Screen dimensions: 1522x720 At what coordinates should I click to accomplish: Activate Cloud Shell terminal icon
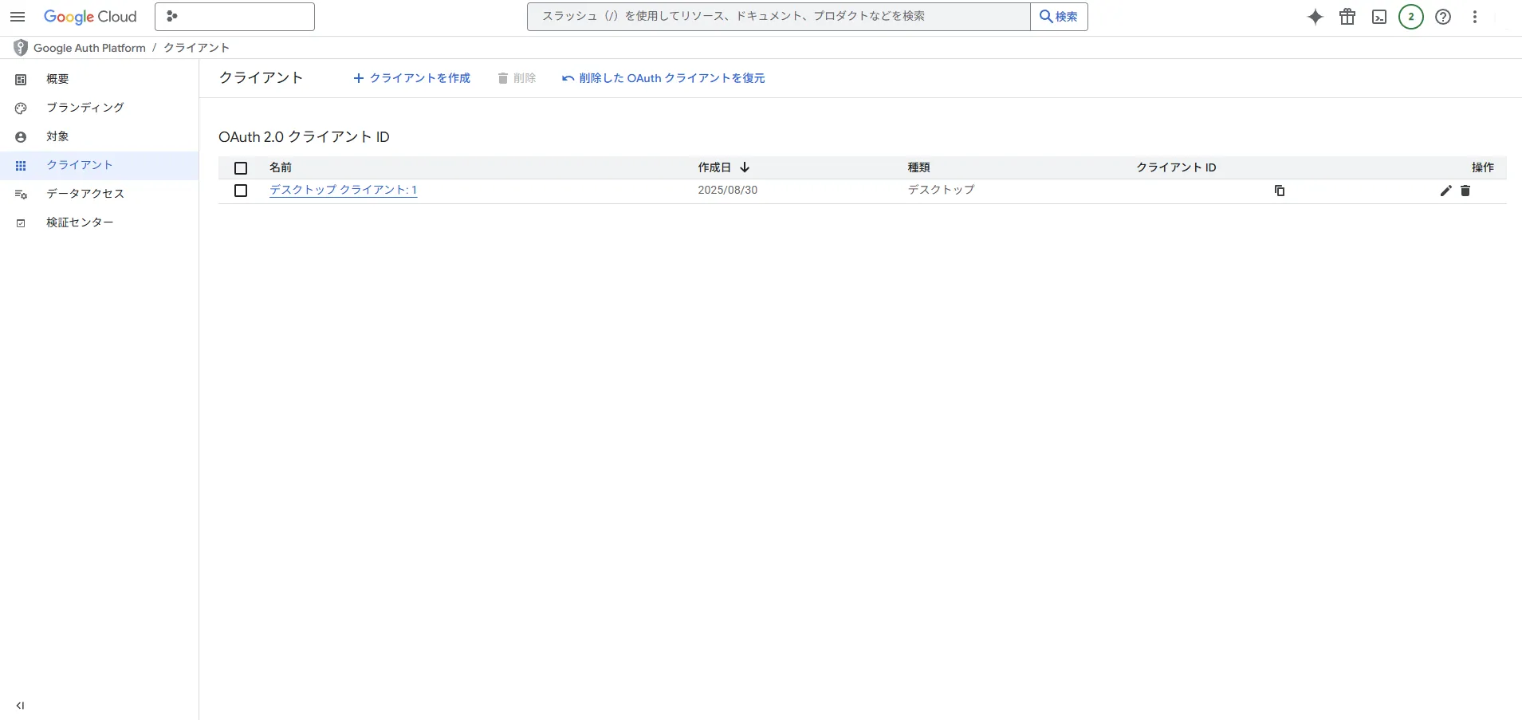pos(1379,17)
